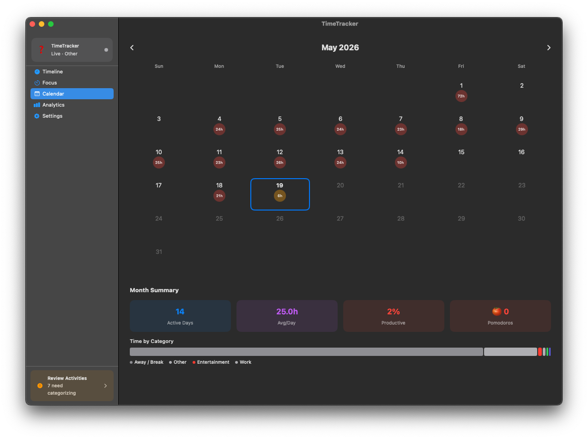Click the 10h badge on May 14

coord(400,162)
